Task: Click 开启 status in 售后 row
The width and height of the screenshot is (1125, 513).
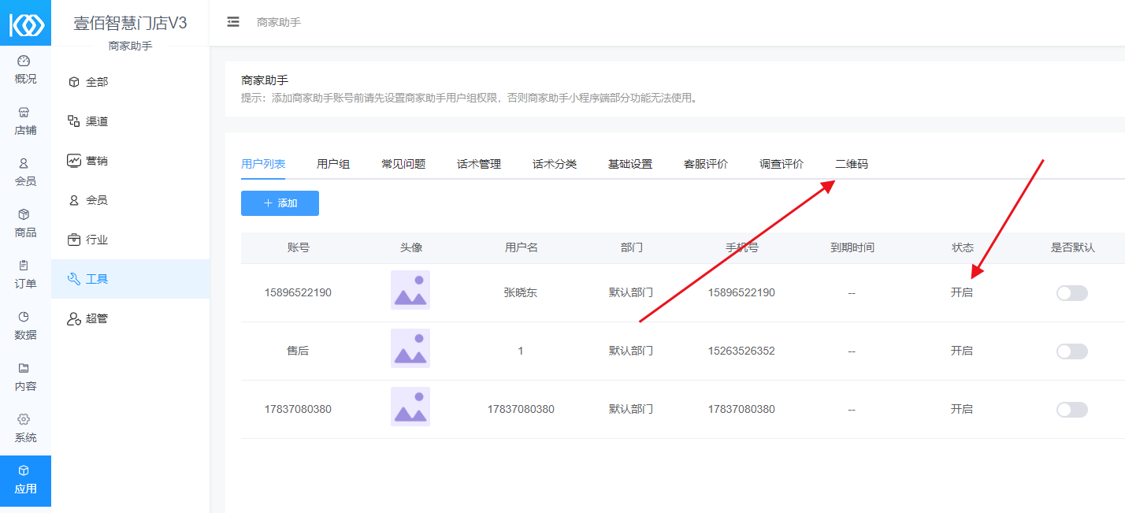Action: [x=962, y=351]
